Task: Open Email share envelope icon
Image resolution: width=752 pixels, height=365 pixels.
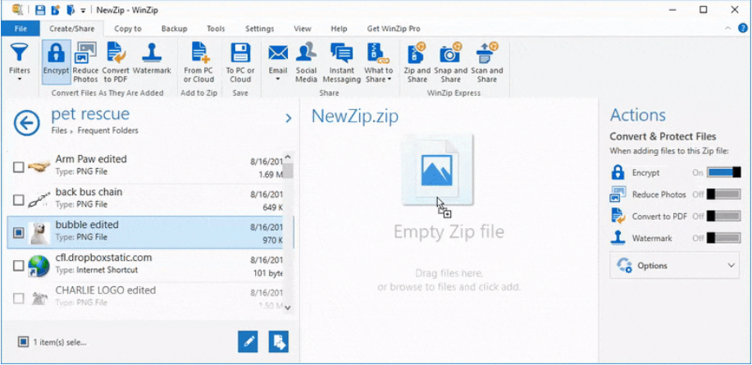Action: [x=278, y=52]
